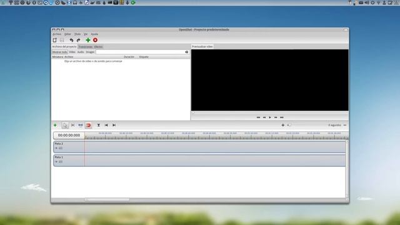The height and width of the screenshot is (225, 400).
Task: Jump to the next marker
Action: 114,125
